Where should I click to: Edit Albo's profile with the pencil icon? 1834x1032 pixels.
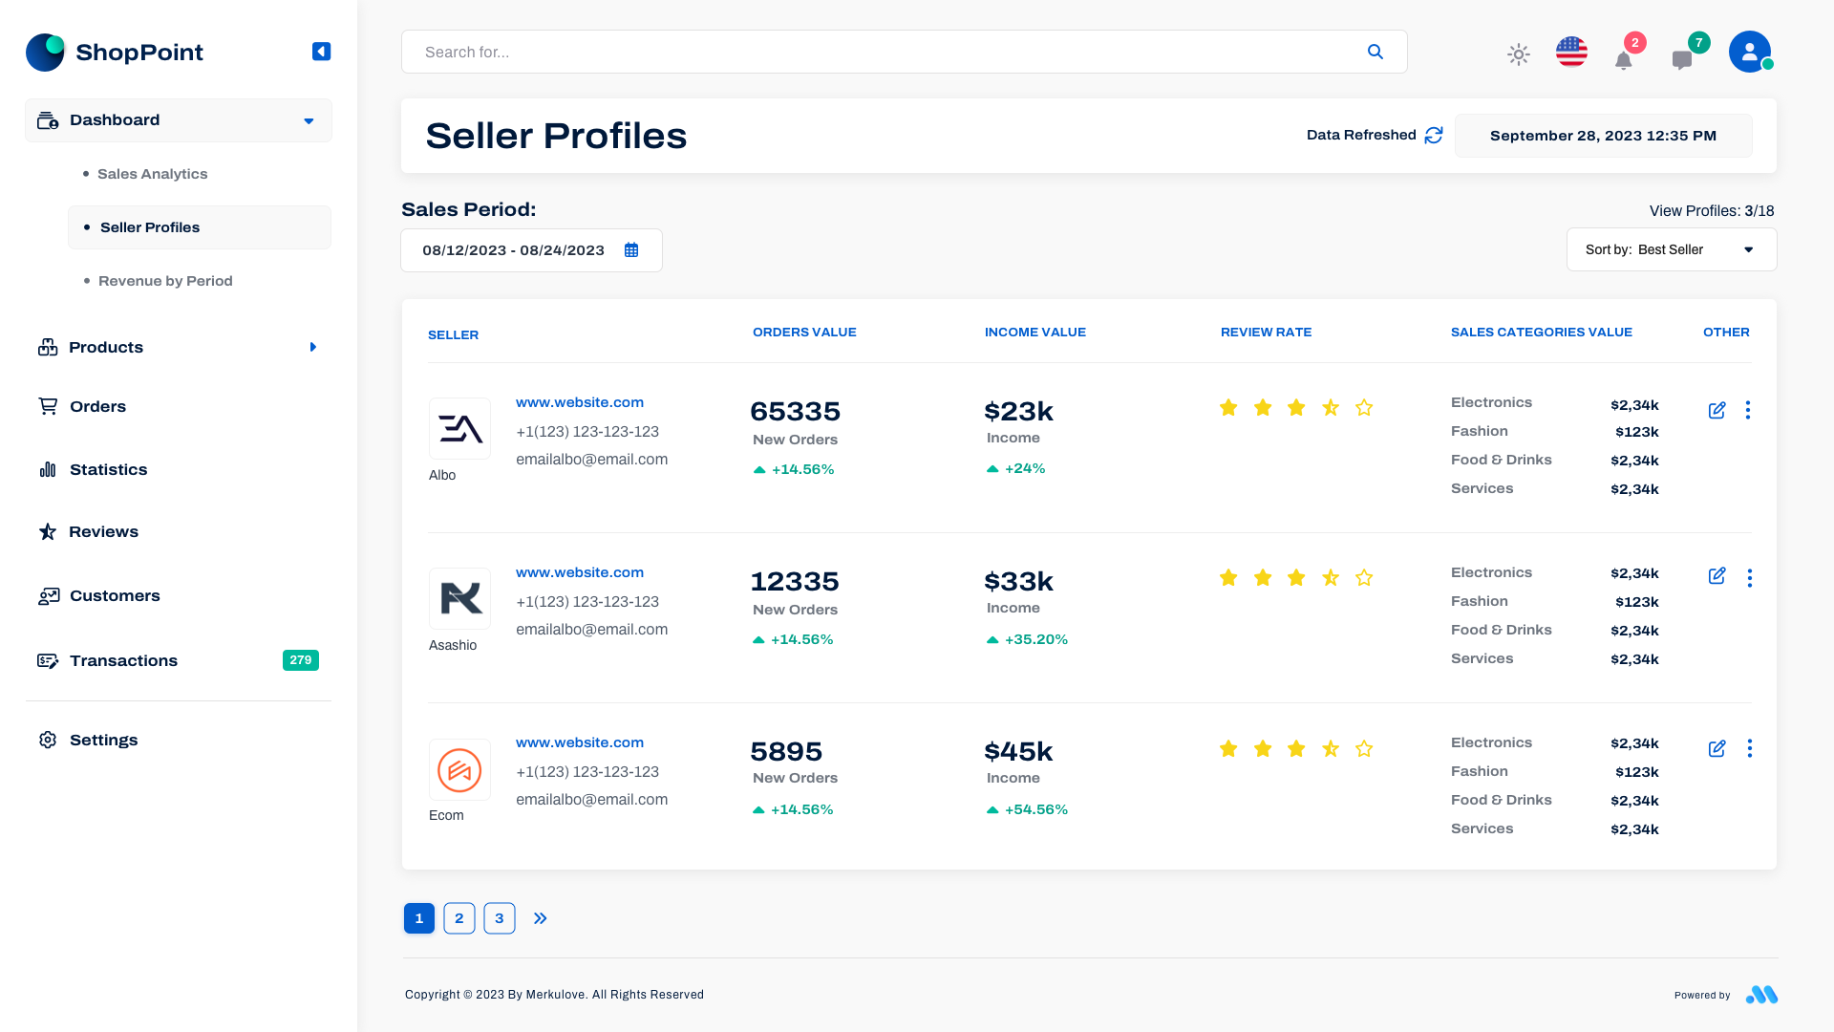click(x=1717, y=410)
